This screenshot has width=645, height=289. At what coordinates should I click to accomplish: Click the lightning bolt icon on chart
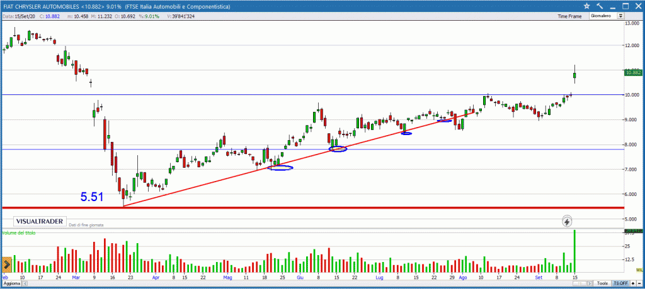pos(567,222)
